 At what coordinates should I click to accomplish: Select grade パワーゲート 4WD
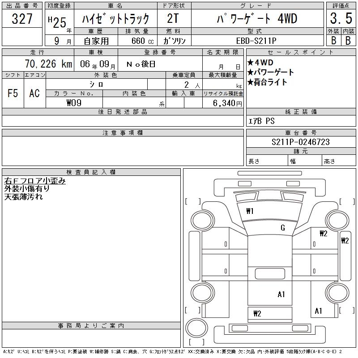pos(257,18)
